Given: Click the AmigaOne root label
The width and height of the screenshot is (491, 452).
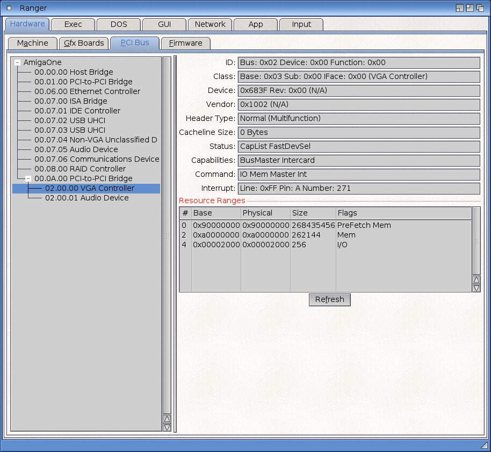Looking at the screenshot, I should (x=42, y=63).
